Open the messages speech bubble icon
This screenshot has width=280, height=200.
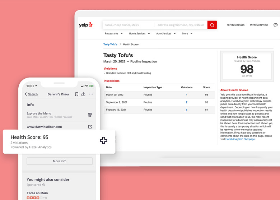click(x=276, y=25)
